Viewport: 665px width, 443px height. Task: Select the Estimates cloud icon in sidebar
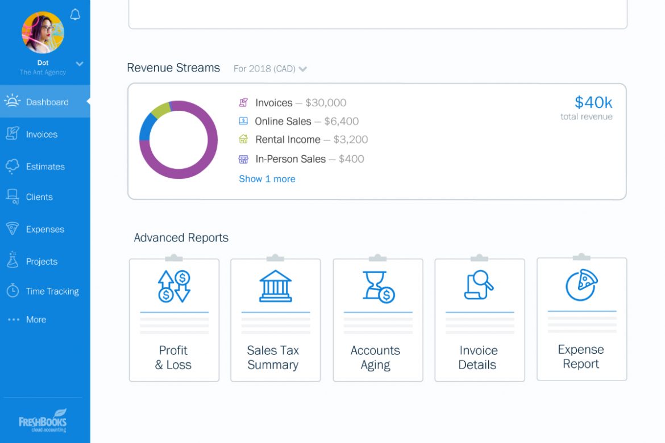pyautogui.click(x=14, y=166)
